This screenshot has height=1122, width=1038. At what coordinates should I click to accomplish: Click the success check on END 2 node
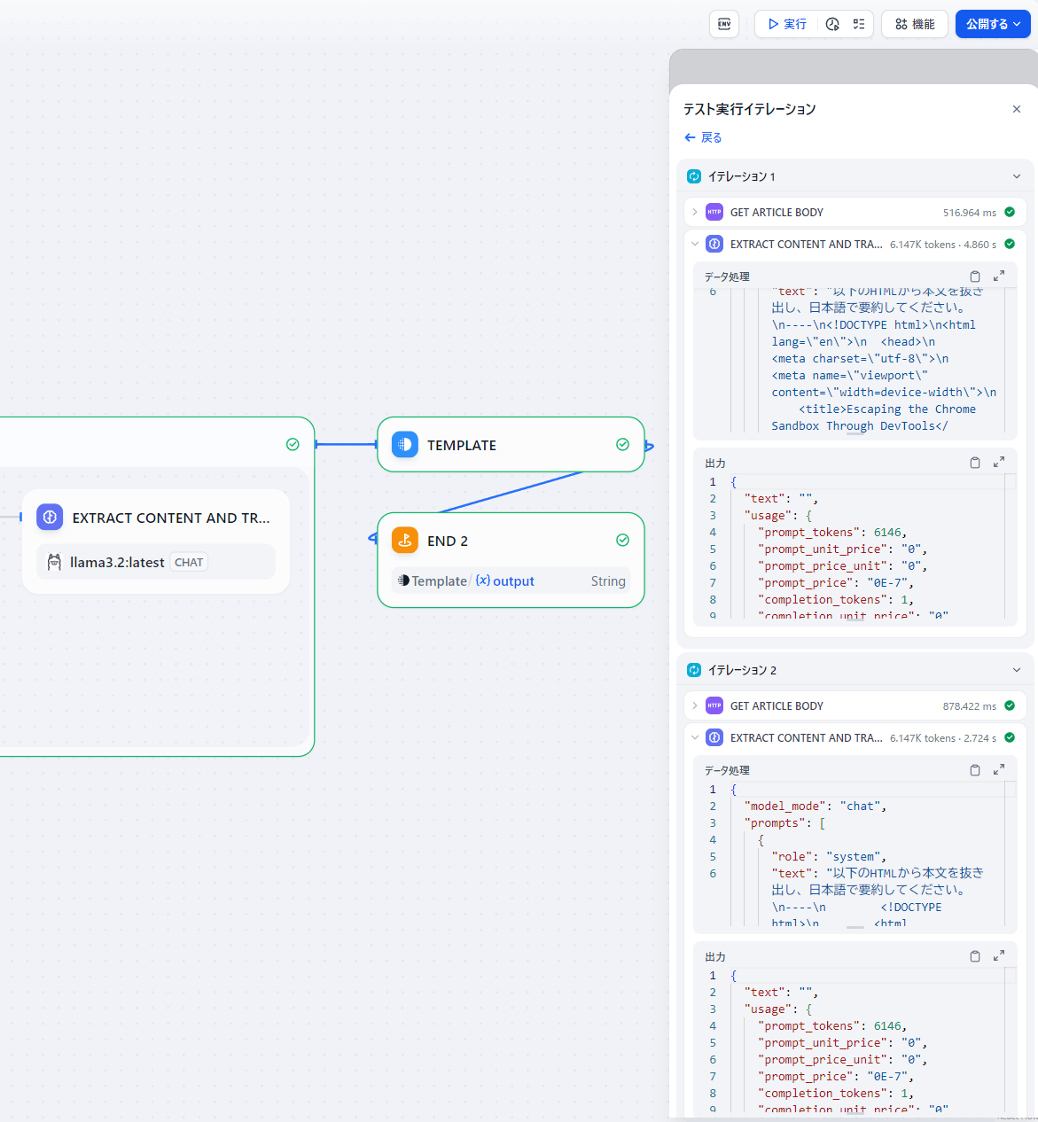point(622,541)
